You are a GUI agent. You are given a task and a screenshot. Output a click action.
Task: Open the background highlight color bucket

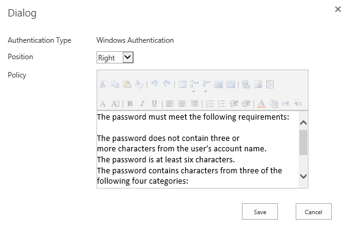[x=274, y=104]
